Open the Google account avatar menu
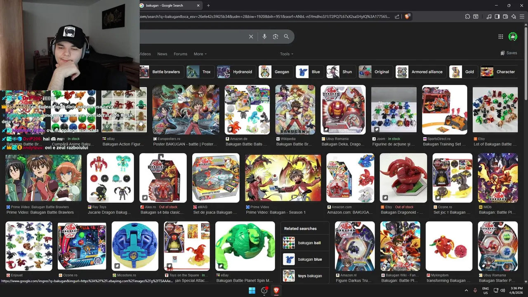The width and height of the screenshot is (528, 297). click(513, 36)
